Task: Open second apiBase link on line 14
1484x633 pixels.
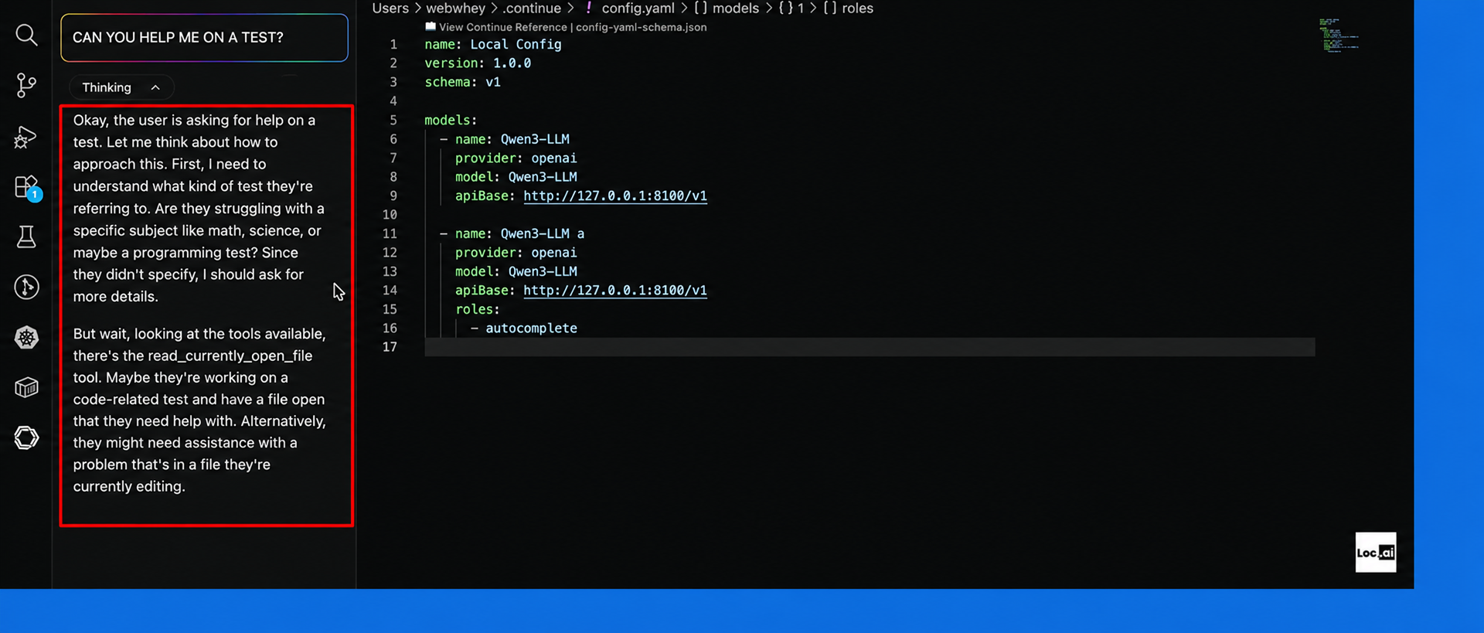Action: tap(614, 290)
